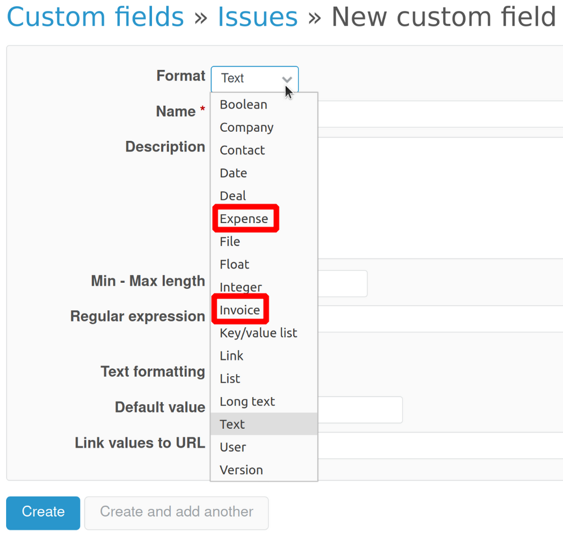563x539 pixels.
Task: Select User from the format options
Action: (233, 447)
